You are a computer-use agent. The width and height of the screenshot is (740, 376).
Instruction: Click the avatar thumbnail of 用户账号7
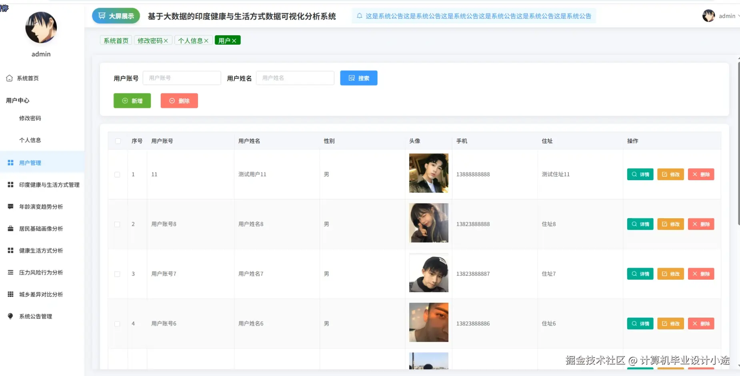tap(428, 273)
